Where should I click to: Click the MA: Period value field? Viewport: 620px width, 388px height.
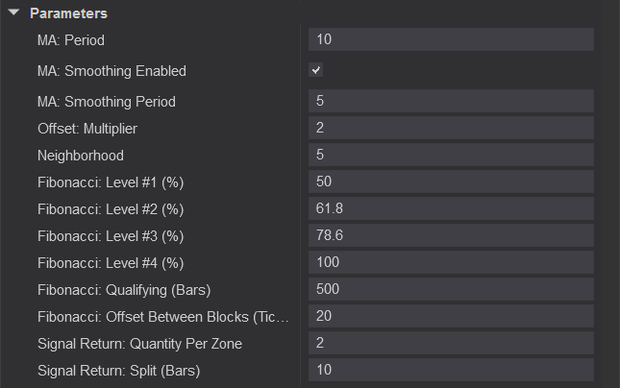click(451, 39)
